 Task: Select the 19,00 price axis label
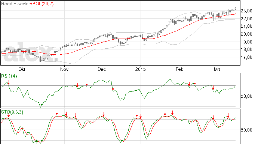(x=246, y=42)
